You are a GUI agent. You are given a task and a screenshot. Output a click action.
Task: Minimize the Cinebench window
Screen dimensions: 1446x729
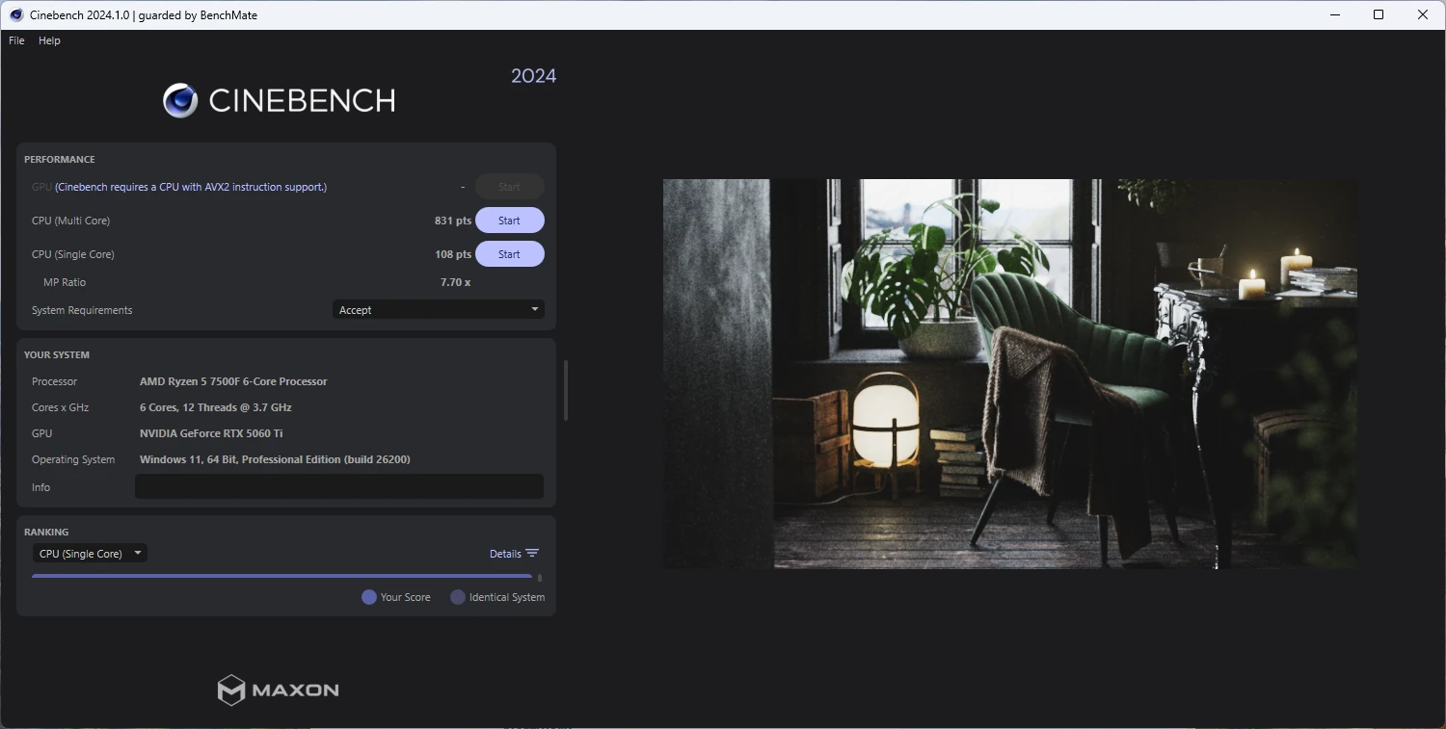1334,14
